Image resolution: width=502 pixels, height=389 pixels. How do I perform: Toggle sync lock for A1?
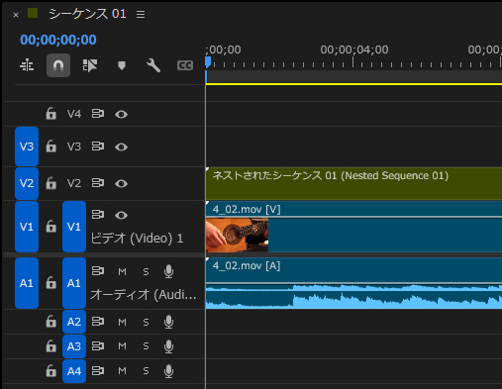[98, 271]
